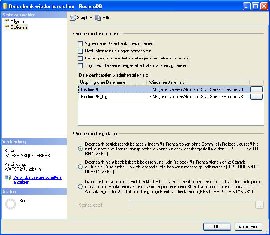The height and width of the screenshot is (235, 270).
Task: Click the Bereit status progress indicator
Action: [x=10, y=204]
